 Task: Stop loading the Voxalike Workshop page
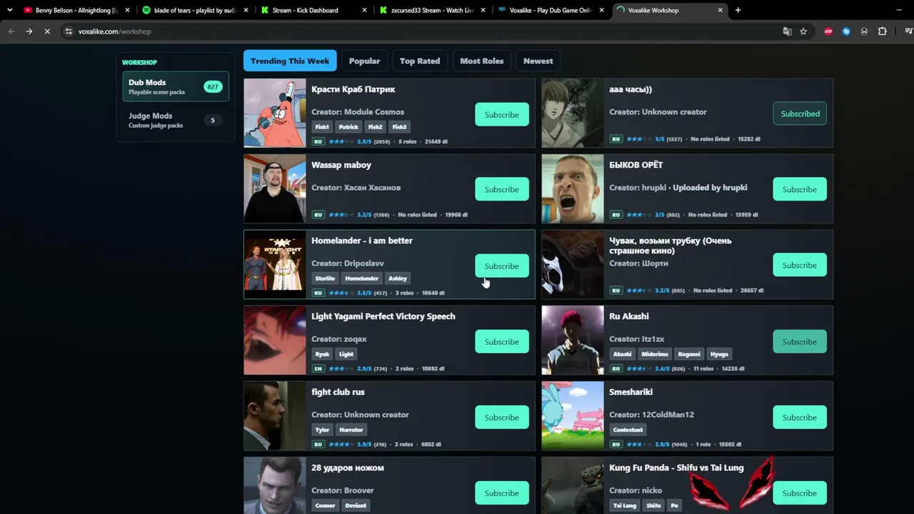[47, 31]
